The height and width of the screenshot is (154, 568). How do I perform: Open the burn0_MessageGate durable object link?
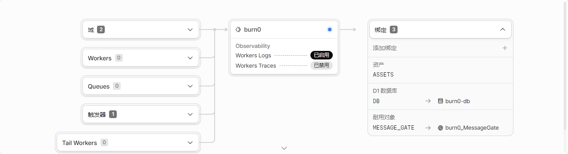pyautogui.click(x=472, y=127)
